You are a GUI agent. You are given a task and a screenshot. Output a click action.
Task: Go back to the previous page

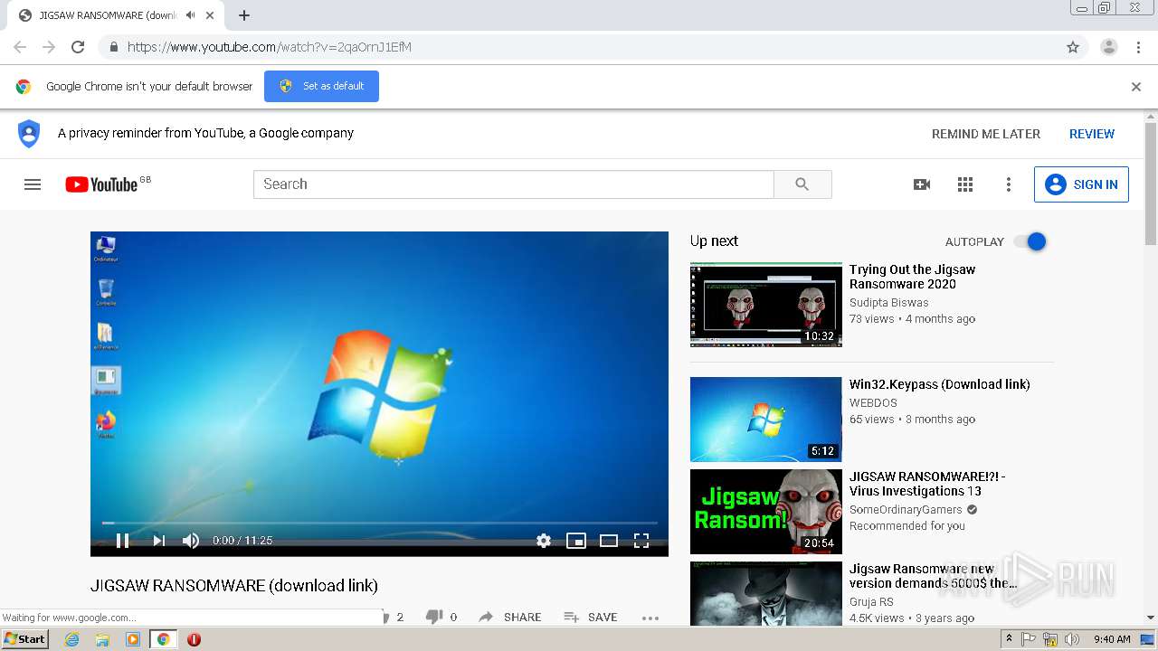pos(20,47)
